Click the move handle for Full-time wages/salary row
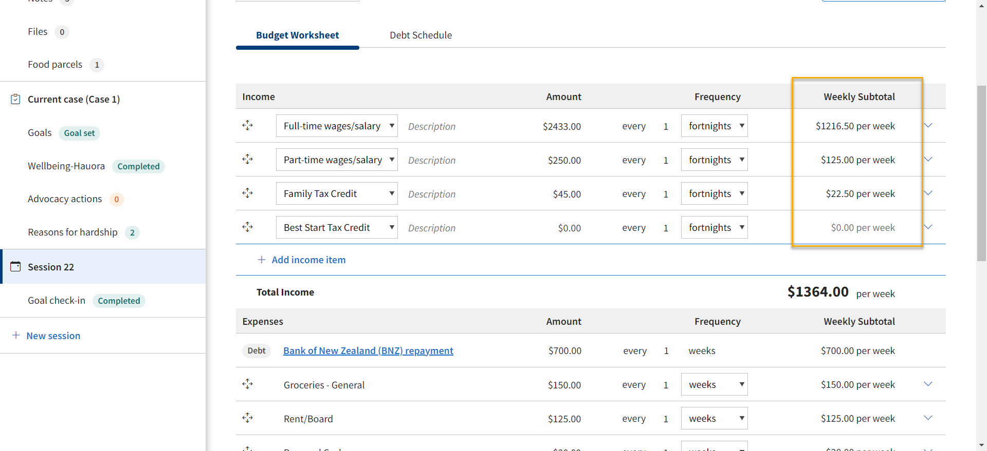 [247, 125]
